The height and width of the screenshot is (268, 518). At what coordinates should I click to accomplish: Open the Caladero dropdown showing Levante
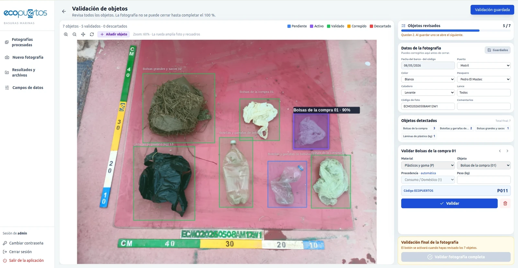[428, 92]
